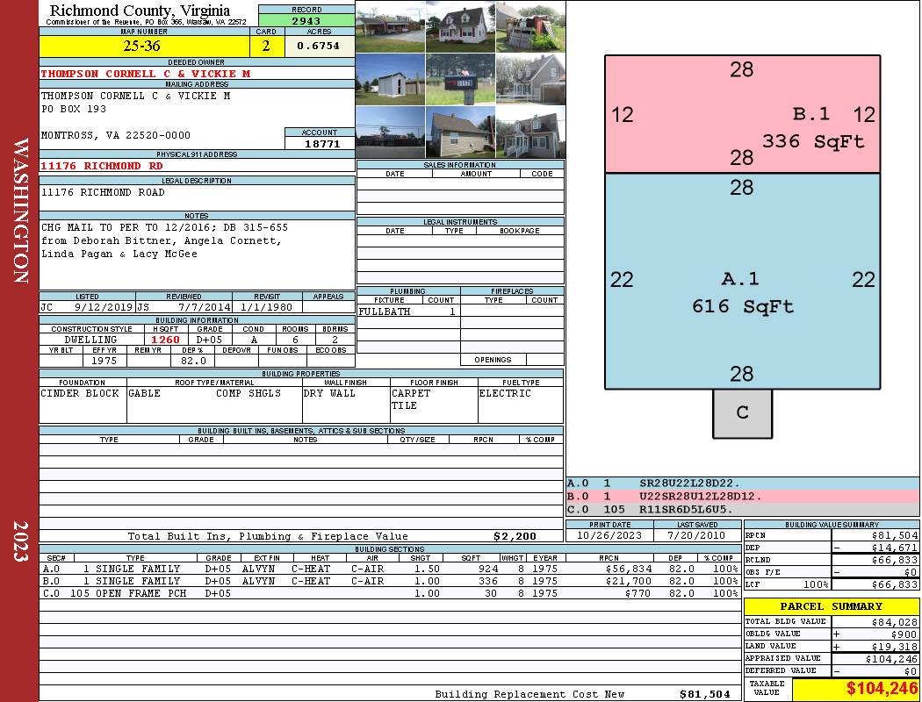The height and width of the screenshot is (702, 922).
Task: Click the red taxable value $104,246
Action: [855, 690]
